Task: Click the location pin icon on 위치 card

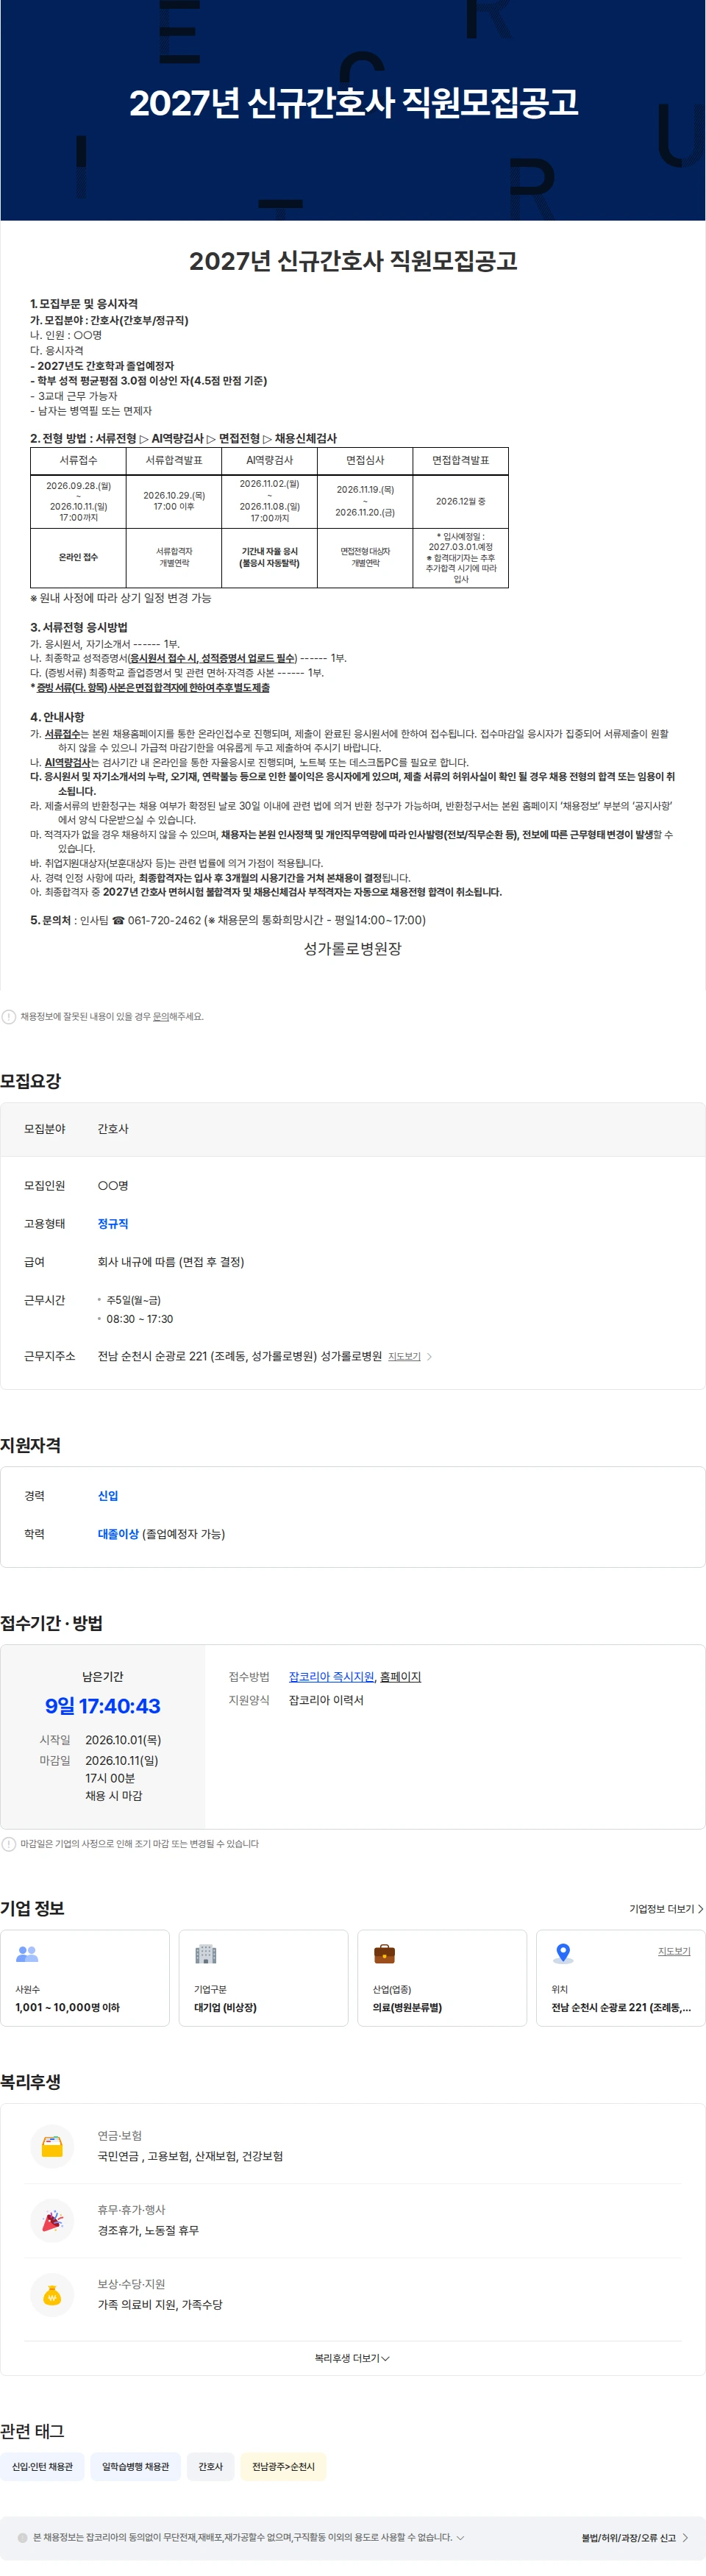Action: pyautogui.click(x=563, y=1953)
